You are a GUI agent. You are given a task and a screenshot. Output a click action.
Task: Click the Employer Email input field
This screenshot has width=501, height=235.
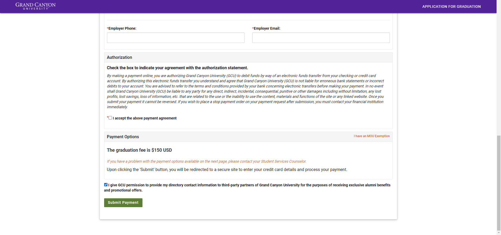pos(321,38)
